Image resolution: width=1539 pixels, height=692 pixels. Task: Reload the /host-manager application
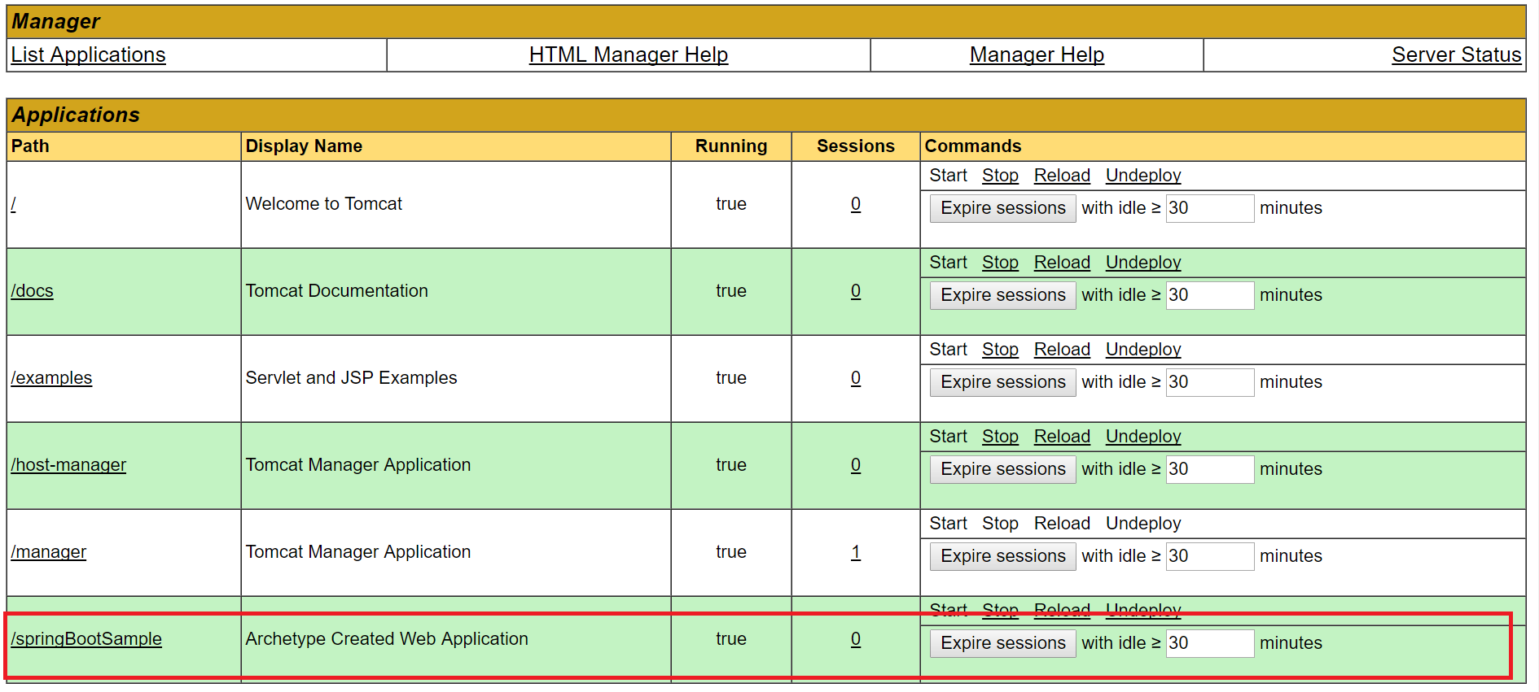coord(1062,437)
